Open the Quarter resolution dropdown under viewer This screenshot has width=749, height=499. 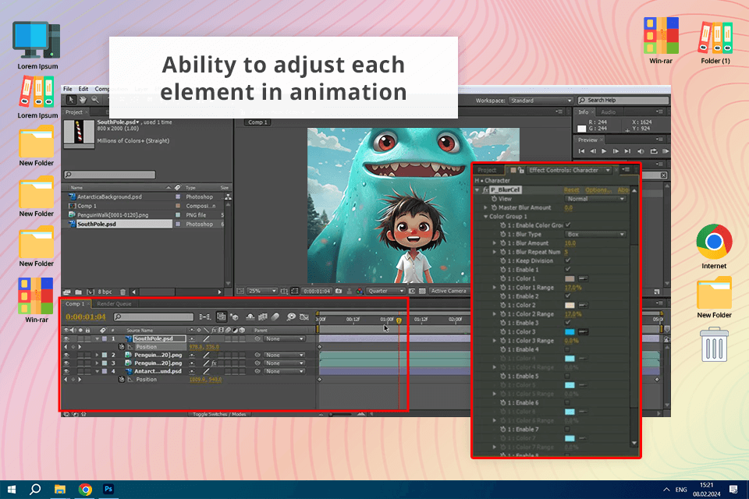point(385,291)
